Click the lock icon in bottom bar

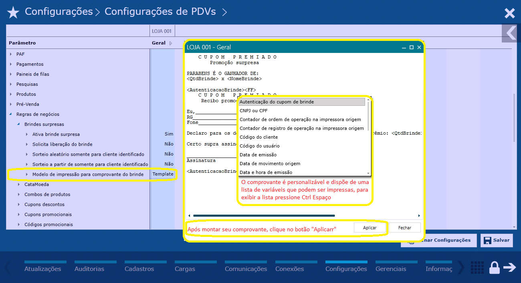[495, 267]
